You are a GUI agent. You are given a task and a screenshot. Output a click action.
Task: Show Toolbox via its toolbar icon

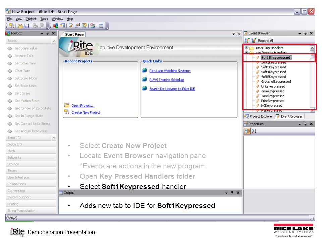click(56, 26)
